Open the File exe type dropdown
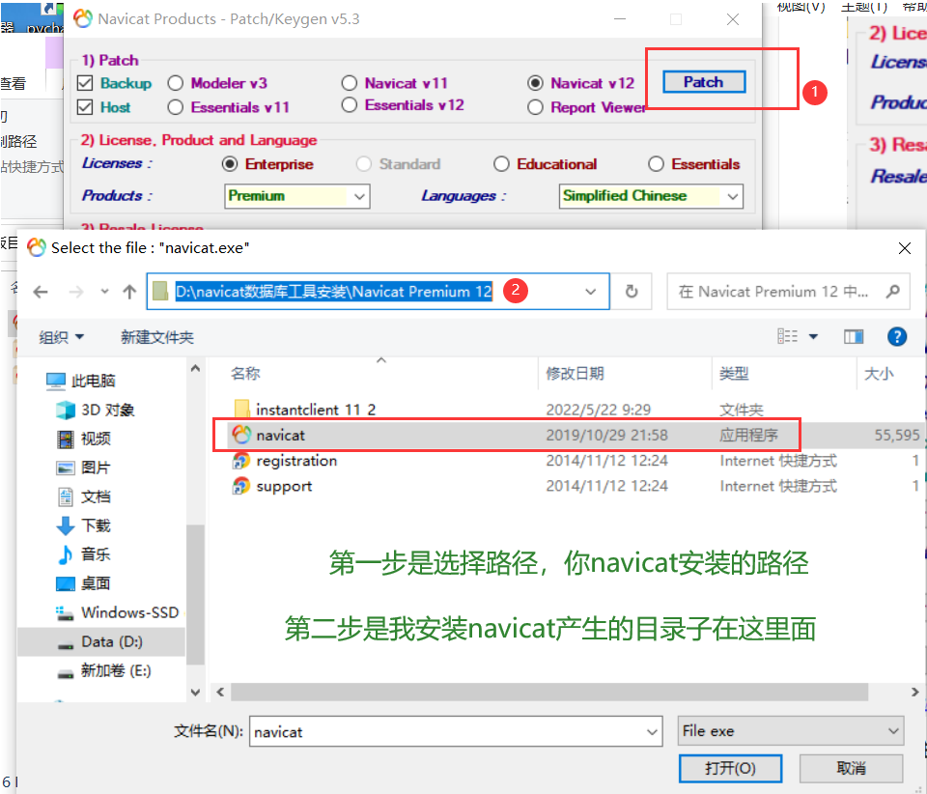The width and height of the screenshot is (927, 794). pos(791,731)
